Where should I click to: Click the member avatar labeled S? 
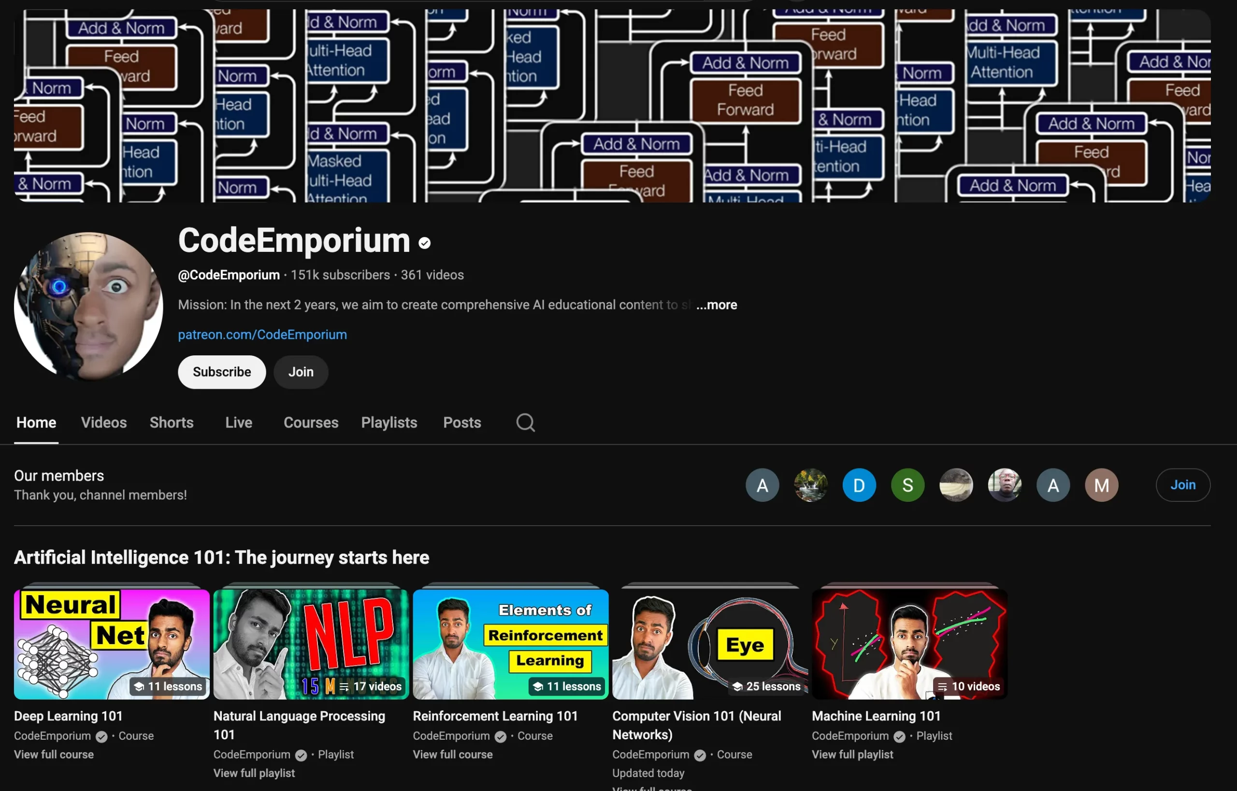point(906,484)
